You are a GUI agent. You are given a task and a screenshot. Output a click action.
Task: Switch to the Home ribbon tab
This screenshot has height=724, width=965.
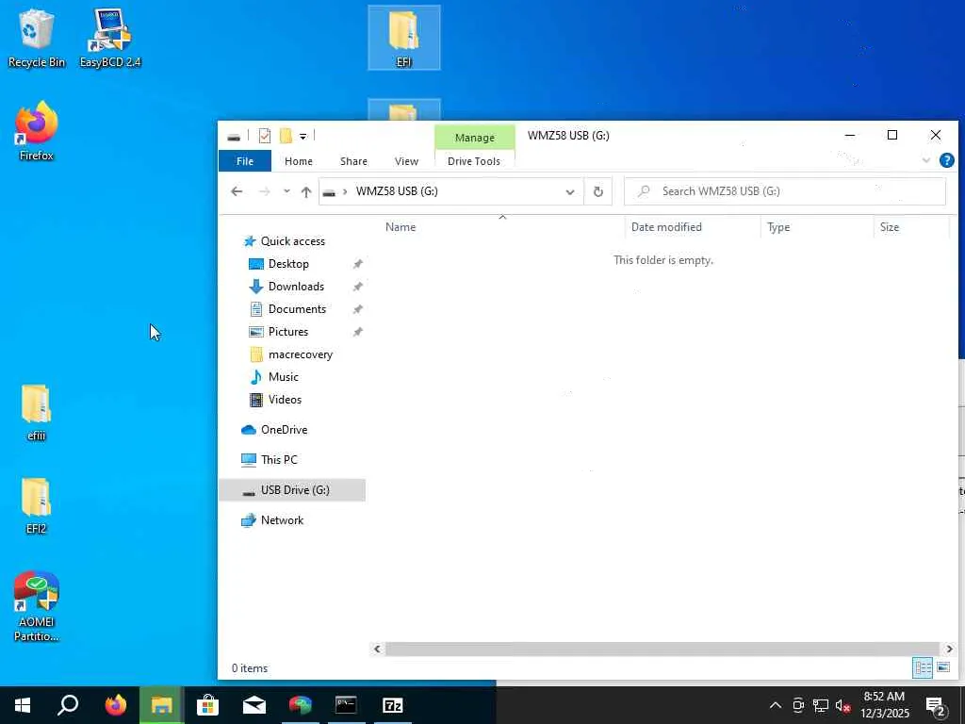click(x=299, y=161)
